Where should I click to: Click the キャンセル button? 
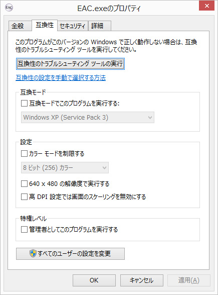click(x=142, y=280)
